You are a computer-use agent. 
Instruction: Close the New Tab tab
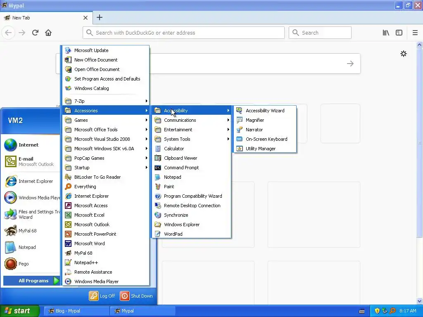tap(86, 18)
